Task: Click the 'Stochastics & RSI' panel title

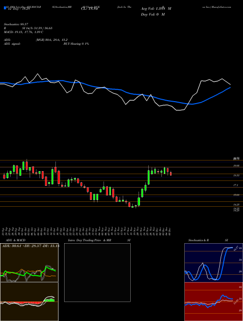Action: click(x=208, y=240)
